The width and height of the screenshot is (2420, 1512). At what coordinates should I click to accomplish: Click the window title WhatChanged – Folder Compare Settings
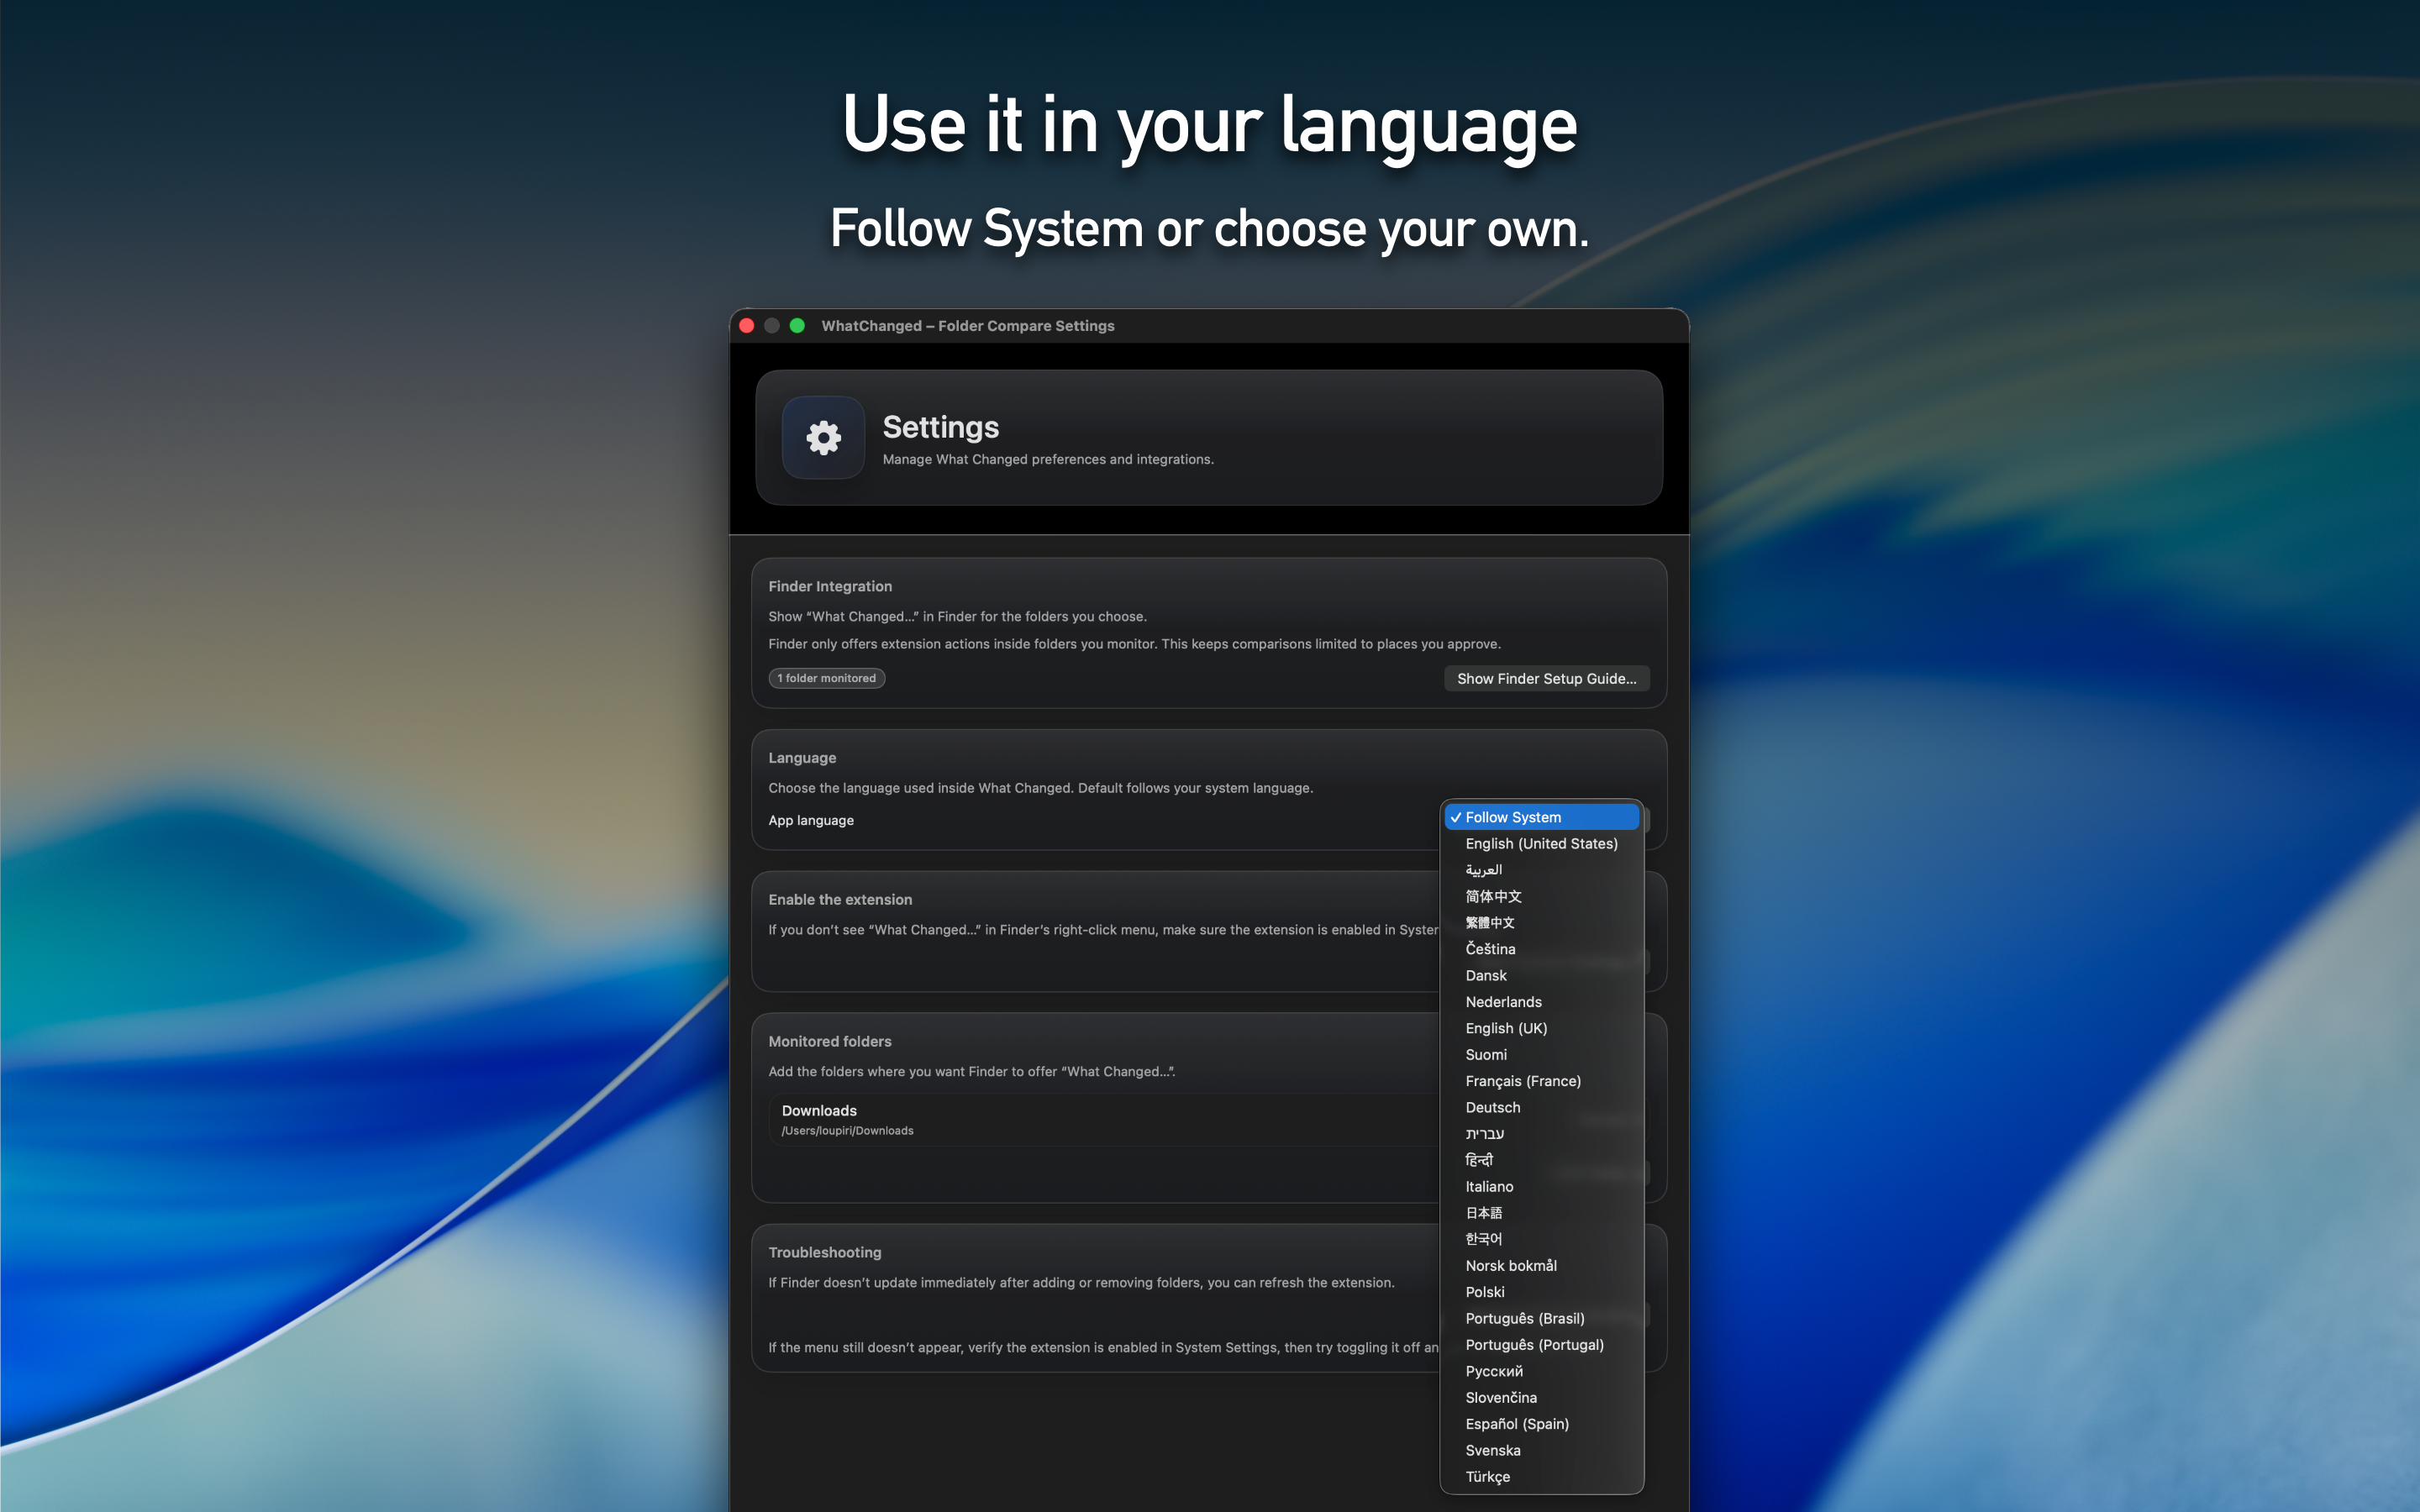pos(967,326)
